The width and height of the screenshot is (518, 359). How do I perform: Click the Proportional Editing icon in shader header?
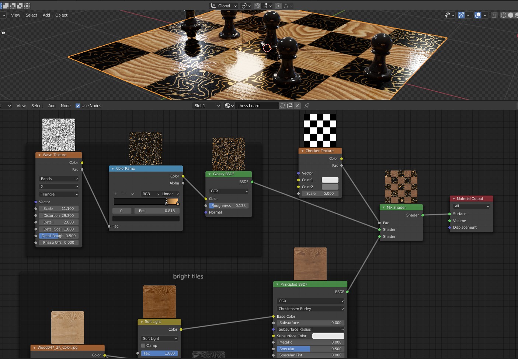(x=278, y=6)
